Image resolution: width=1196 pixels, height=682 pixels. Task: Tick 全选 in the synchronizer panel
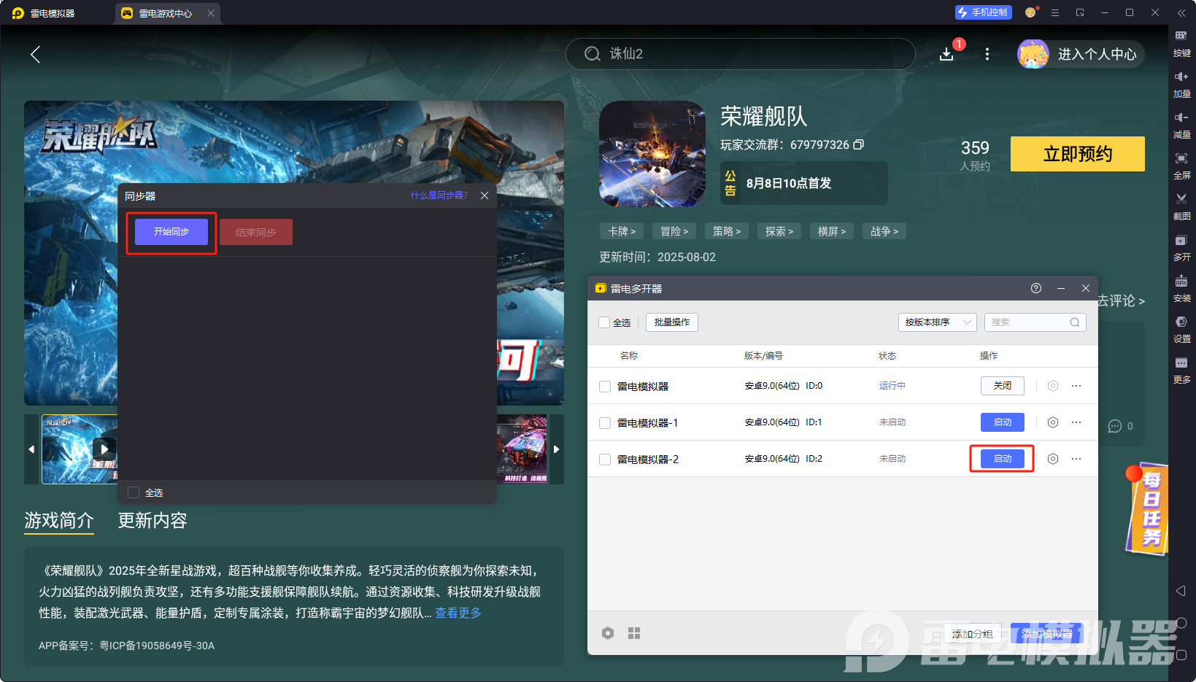(133, 492)
